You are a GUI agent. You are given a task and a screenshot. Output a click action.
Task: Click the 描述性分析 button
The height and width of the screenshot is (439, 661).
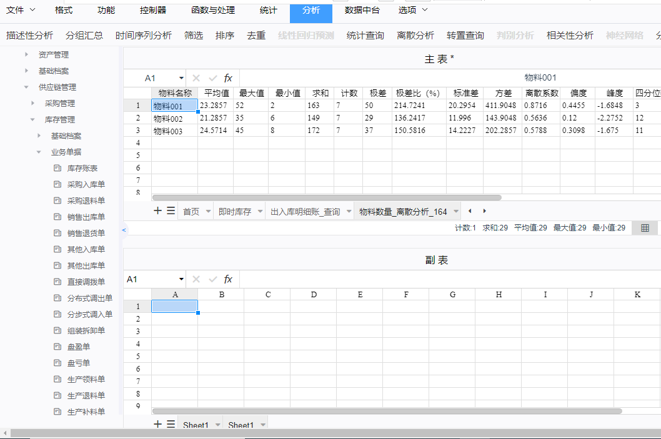[29, 36]
